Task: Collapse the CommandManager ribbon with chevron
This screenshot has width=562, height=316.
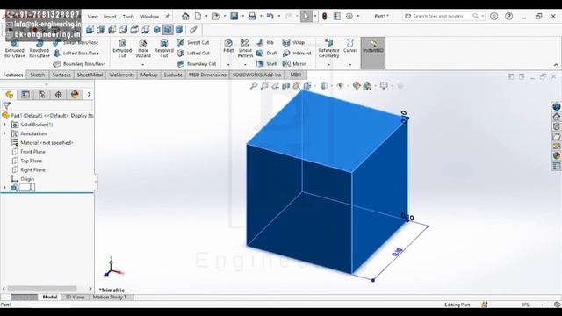Action: click(x=556, y=65)
